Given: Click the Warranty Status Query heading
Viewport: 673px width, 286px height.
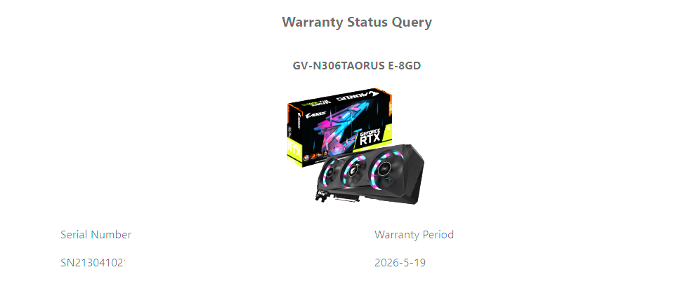Looking at the screenshot, I should 357,22.
